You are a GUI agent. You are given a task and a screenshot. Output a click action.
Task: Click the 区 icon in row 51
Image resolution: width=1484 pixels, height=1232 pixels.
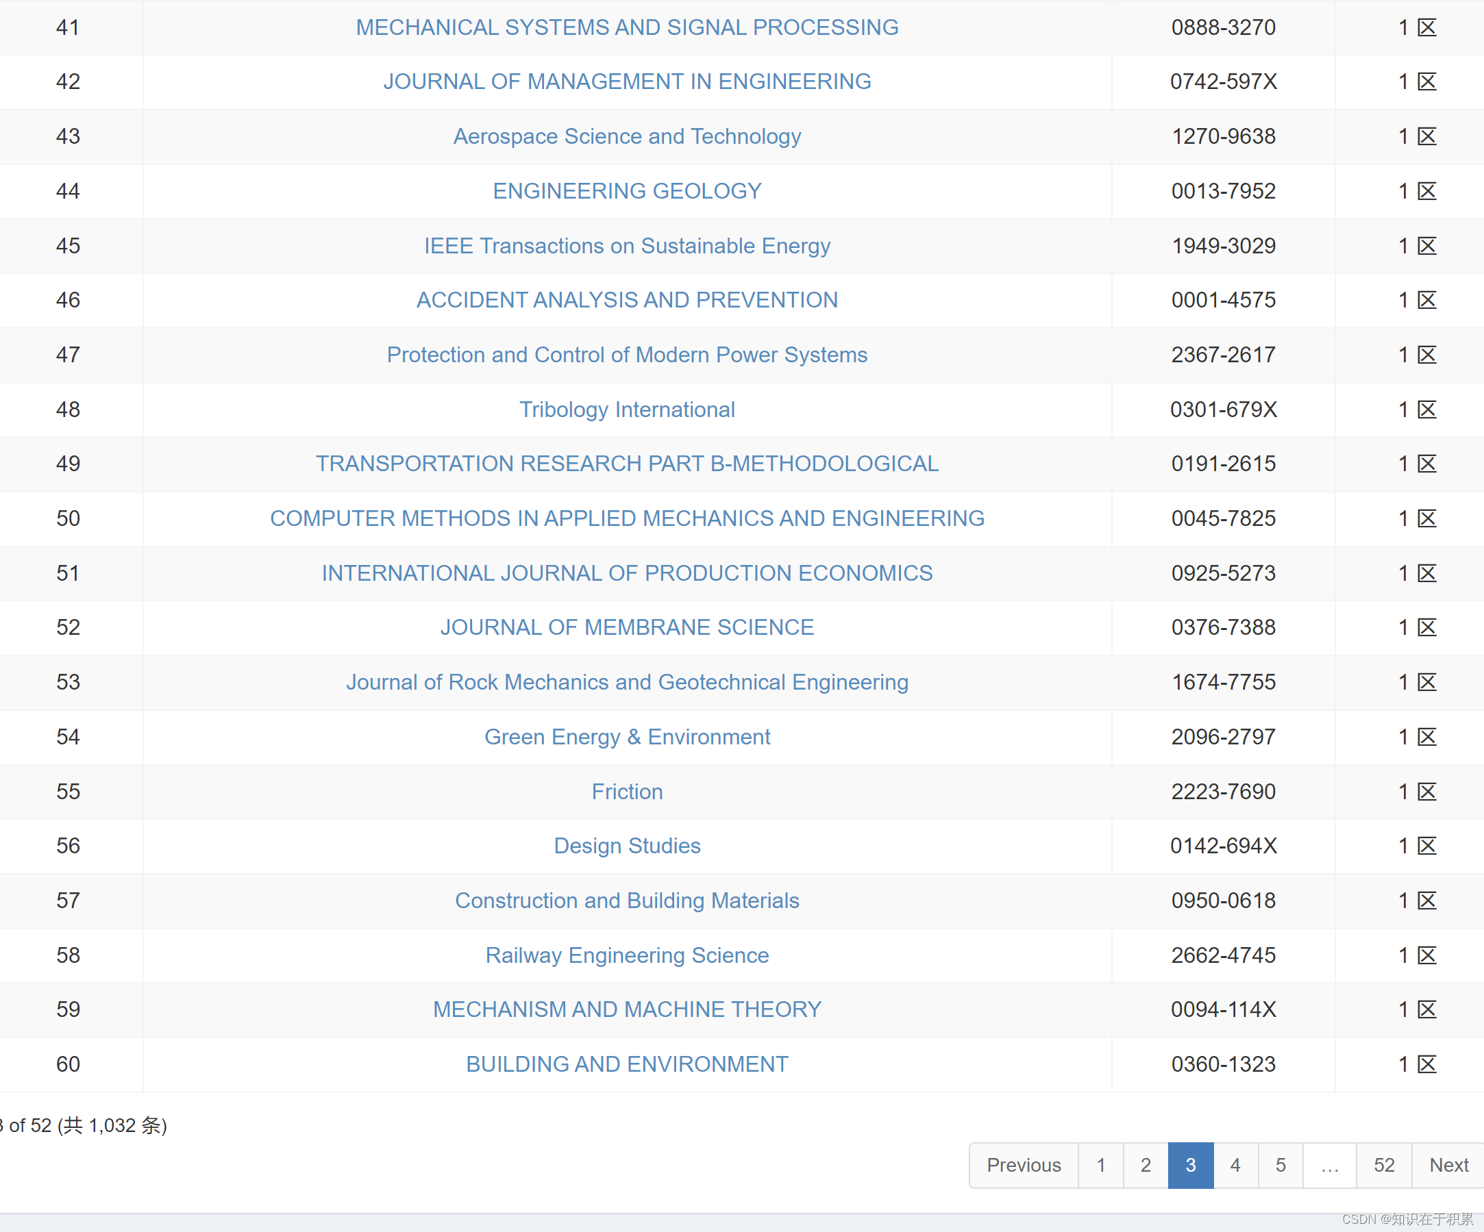1426,573
